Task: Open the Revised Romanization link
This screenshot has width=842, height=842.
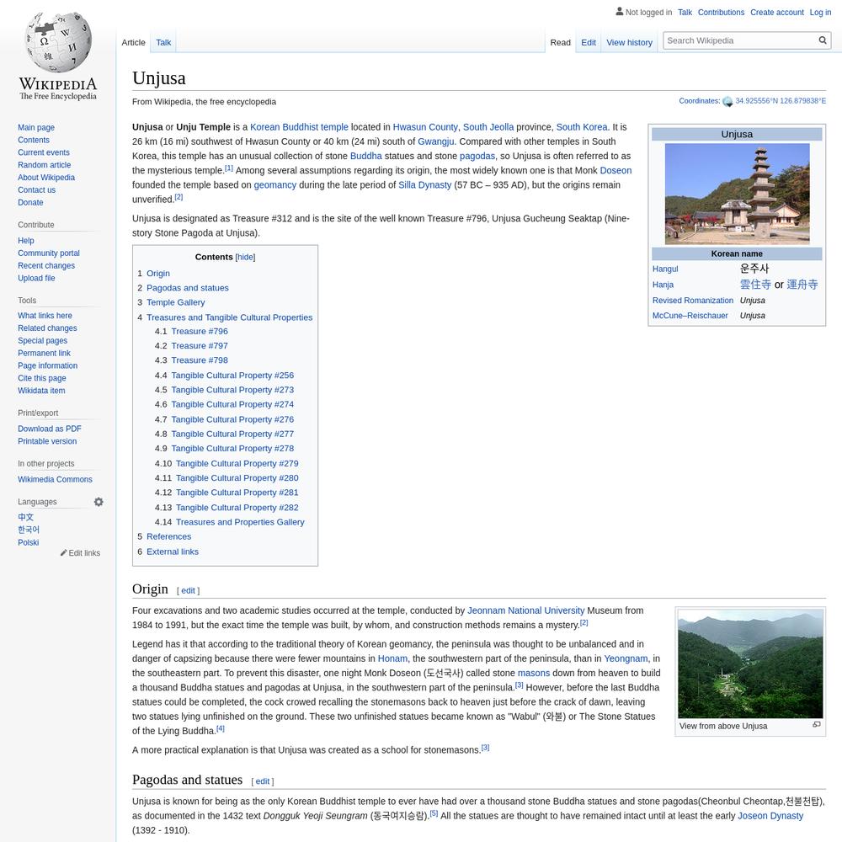Action: (x=693, y=301)
